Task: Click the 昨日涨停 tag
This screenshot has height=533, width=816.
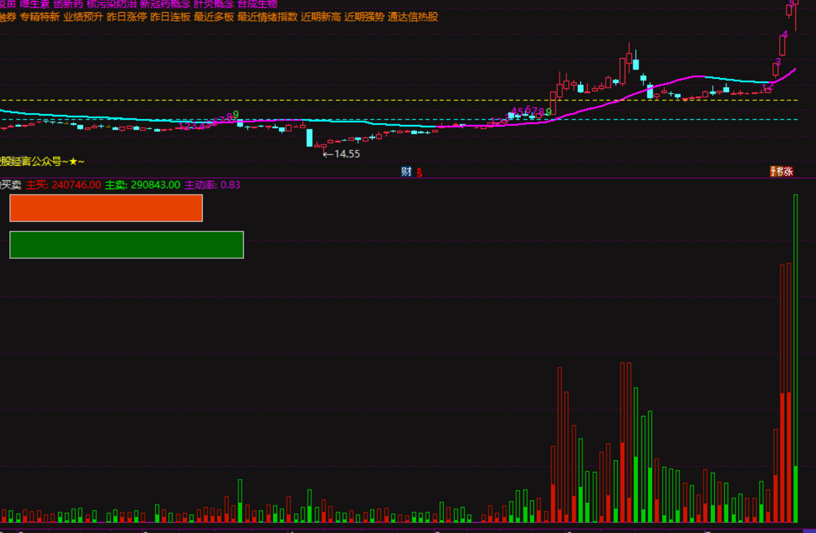Action: point(127,17)
